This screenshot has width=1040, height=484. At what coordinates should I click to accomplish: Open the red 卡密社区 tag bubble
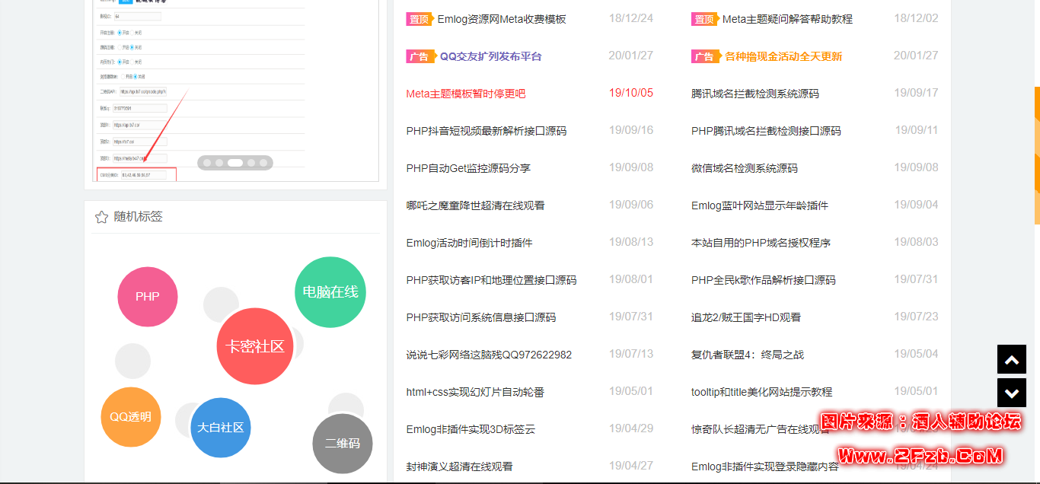tap(255, 346)
